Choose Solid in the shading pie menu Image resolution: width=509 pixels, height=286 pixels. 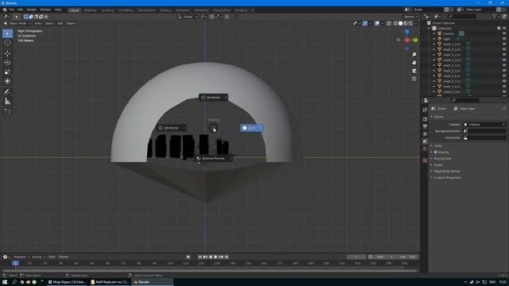tap(251, 128)
